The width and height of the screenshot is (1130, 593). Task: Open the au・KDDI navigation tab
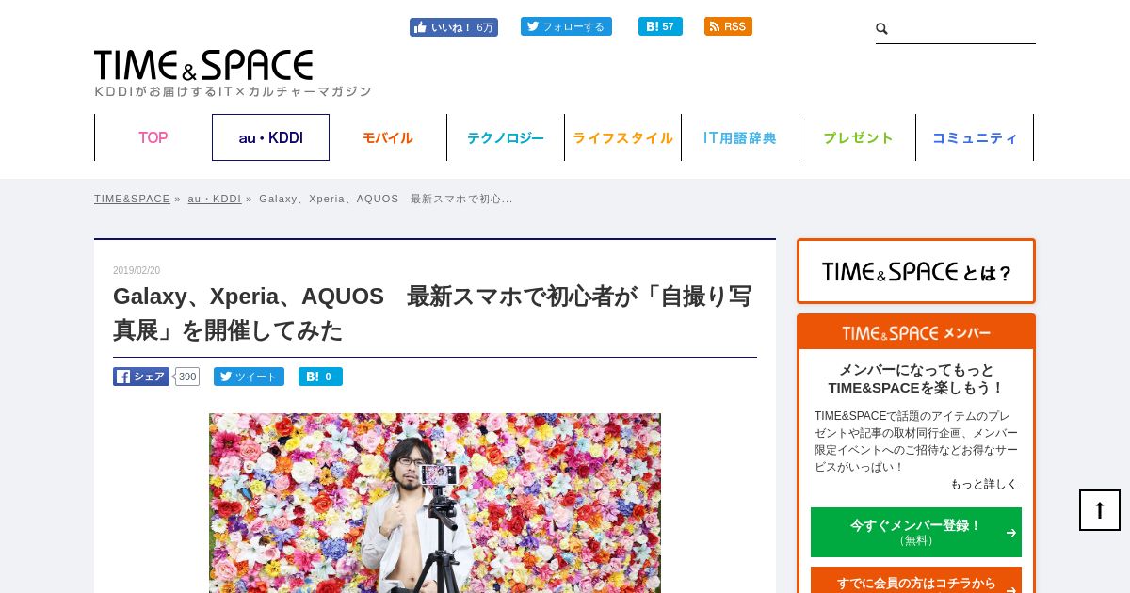pyautogui.click(x=270, y=137)
